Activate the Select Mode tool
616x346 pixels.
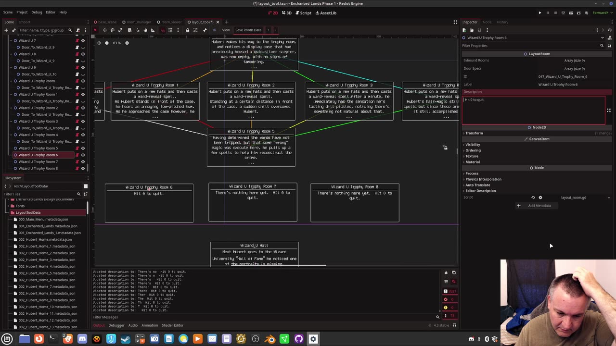(x=95, y=30)
